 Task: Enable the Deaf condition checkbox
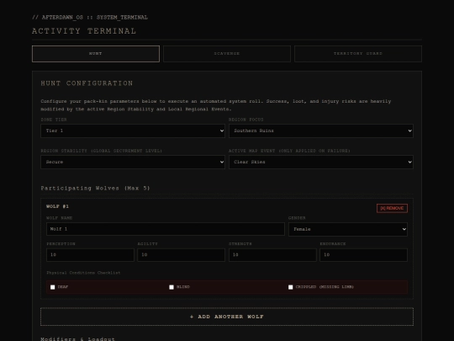pos(52,287)
